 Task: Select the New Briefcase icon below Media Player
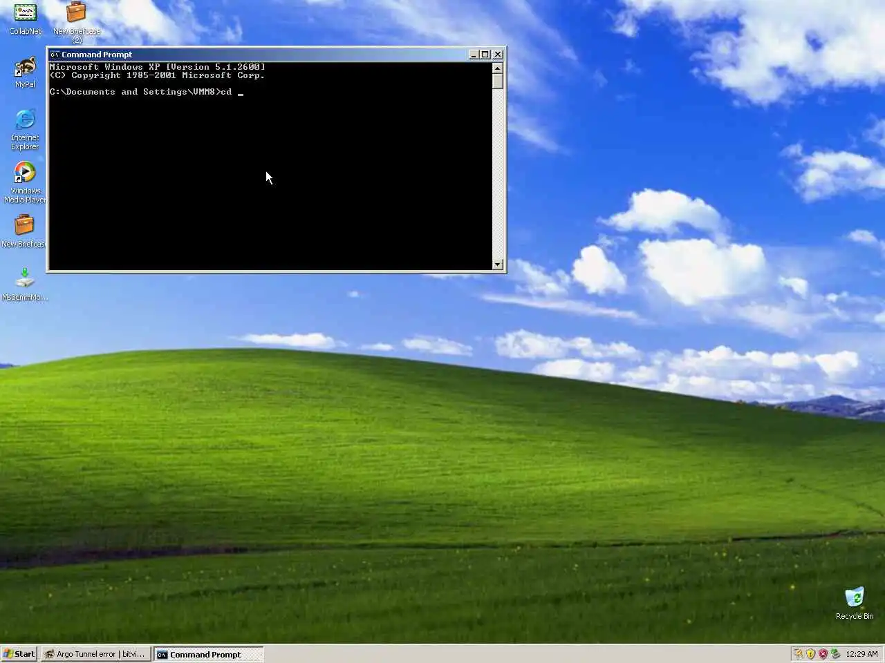point(24,231)
